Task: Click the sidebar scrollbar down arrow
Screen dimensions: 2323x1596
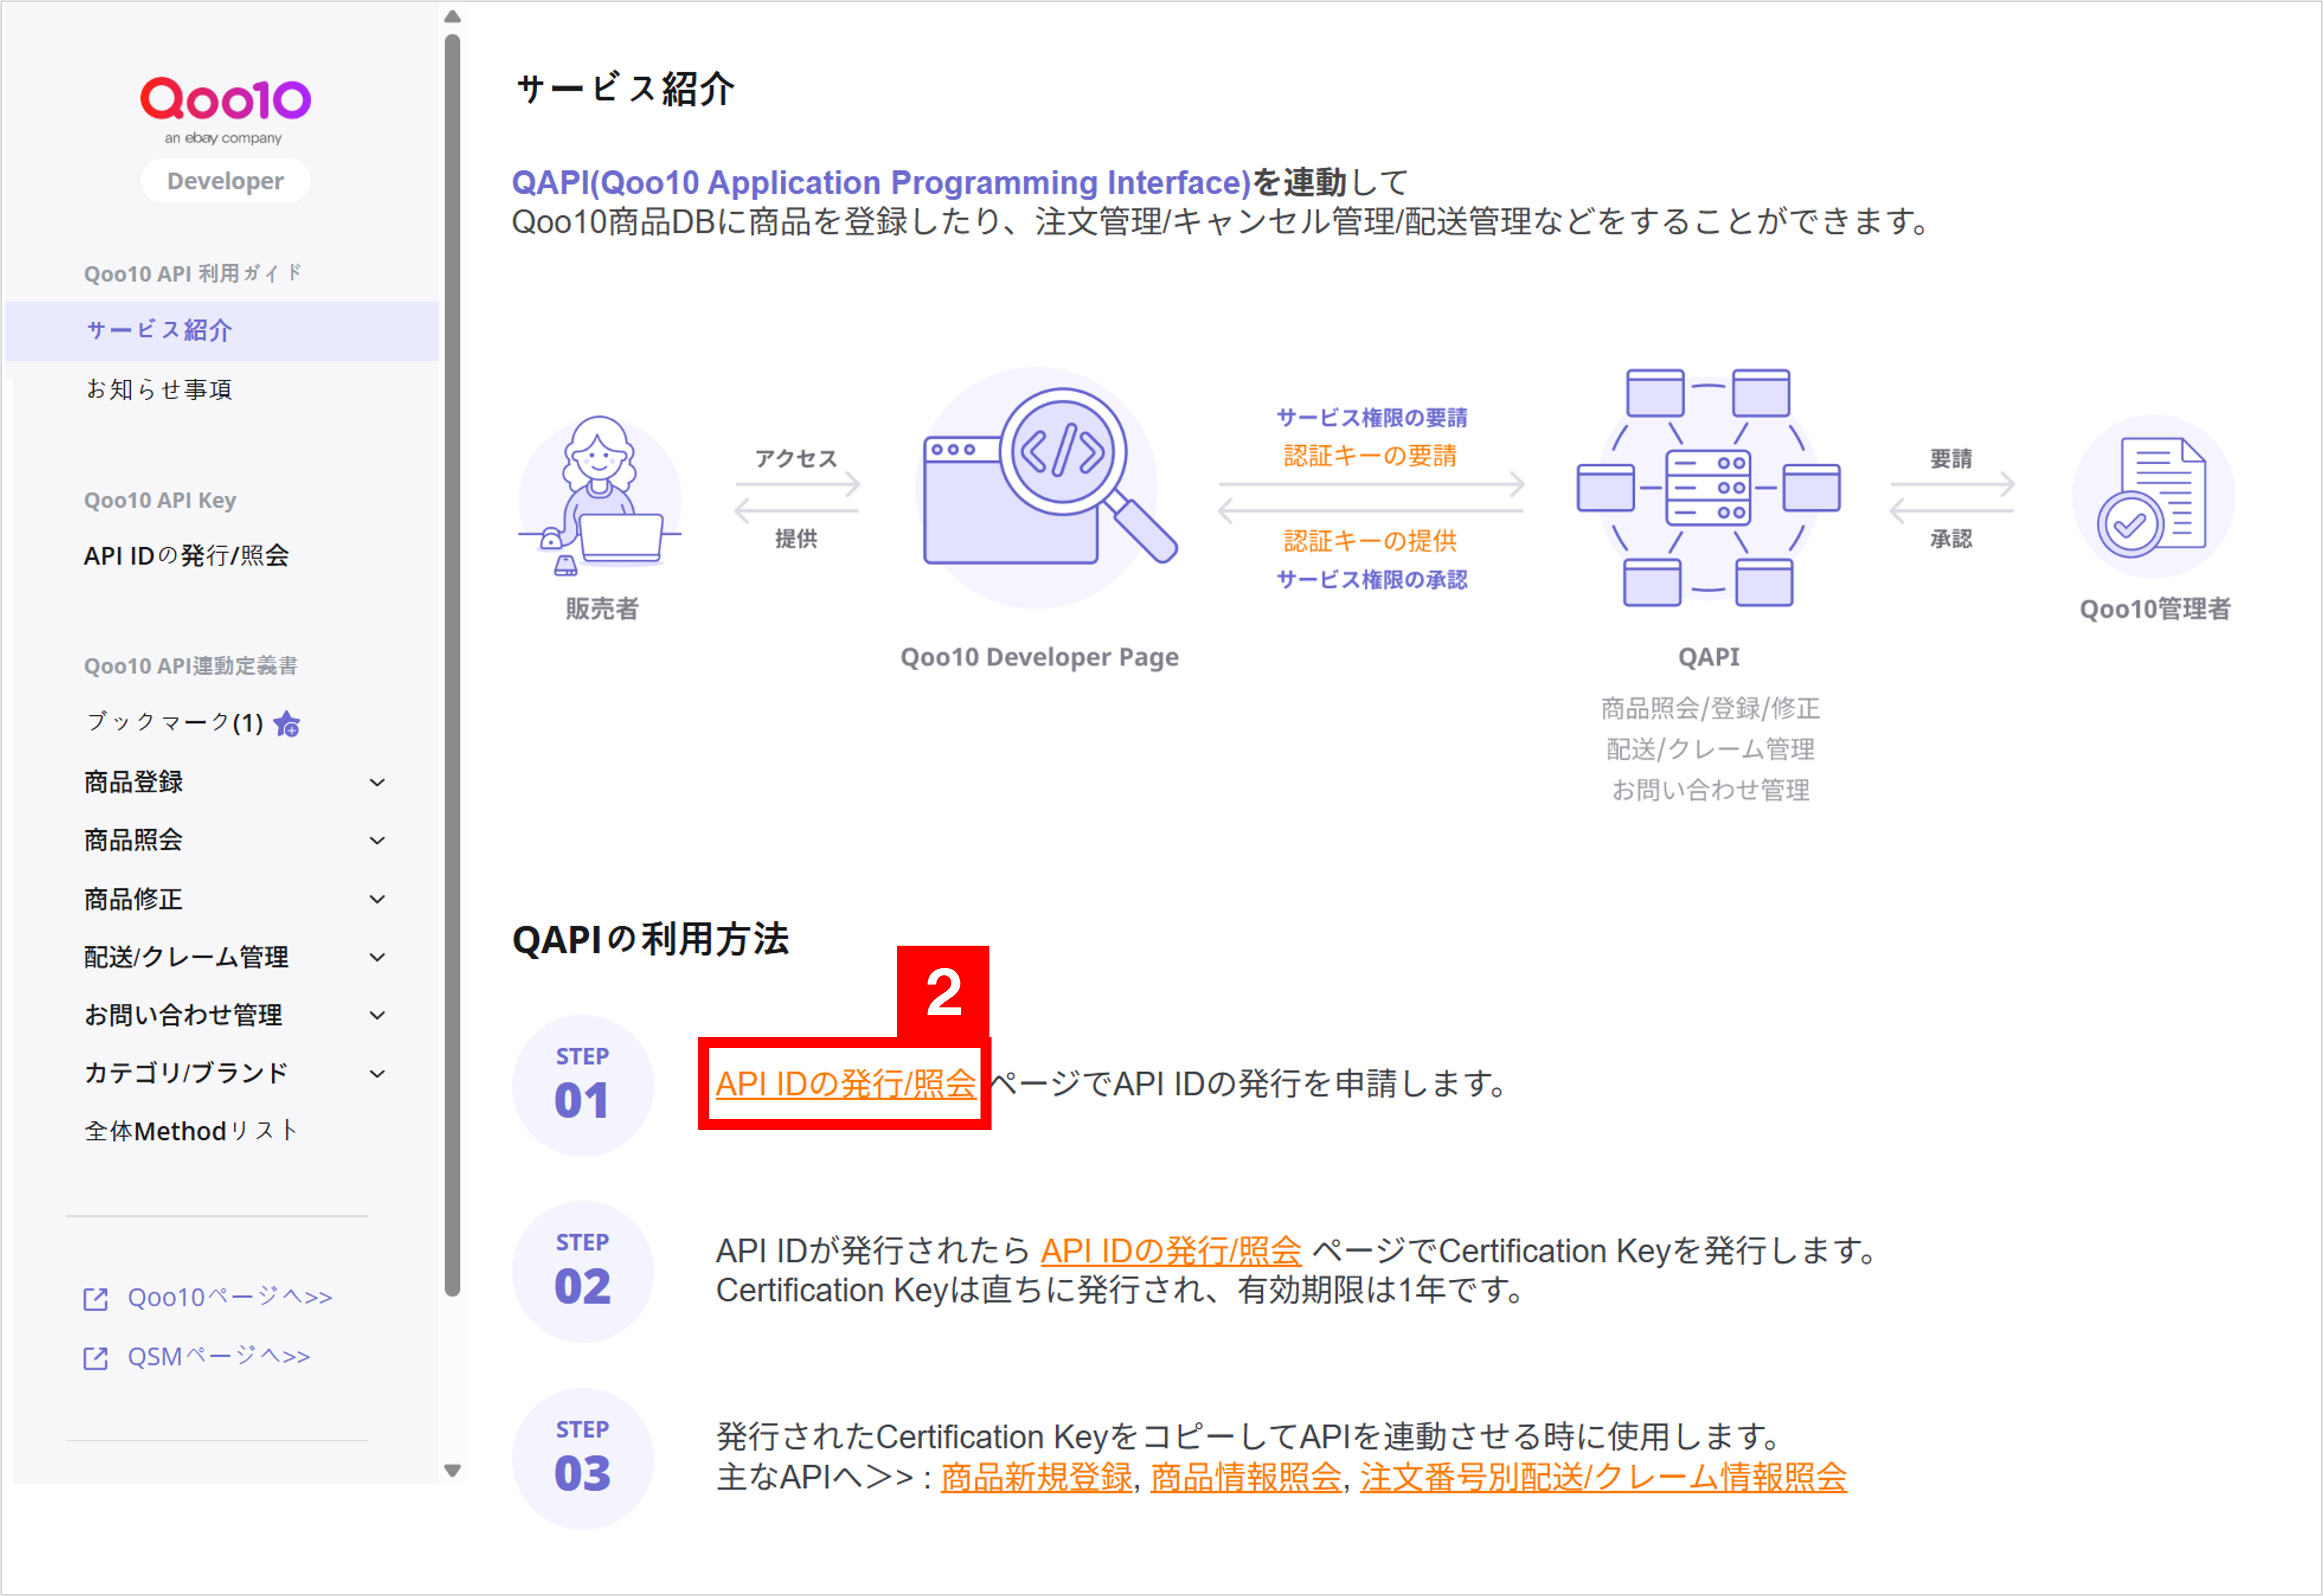Action: coord(452,1470)
